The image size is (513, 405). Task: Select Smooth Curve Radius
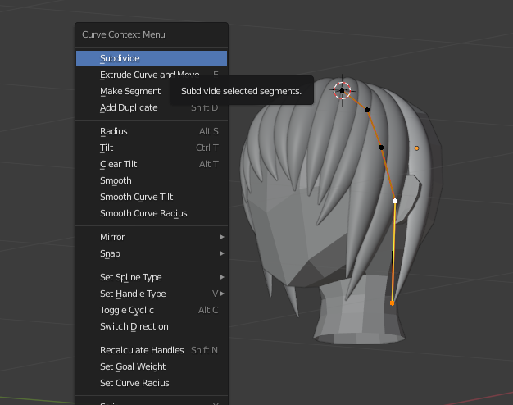(152, 213)
